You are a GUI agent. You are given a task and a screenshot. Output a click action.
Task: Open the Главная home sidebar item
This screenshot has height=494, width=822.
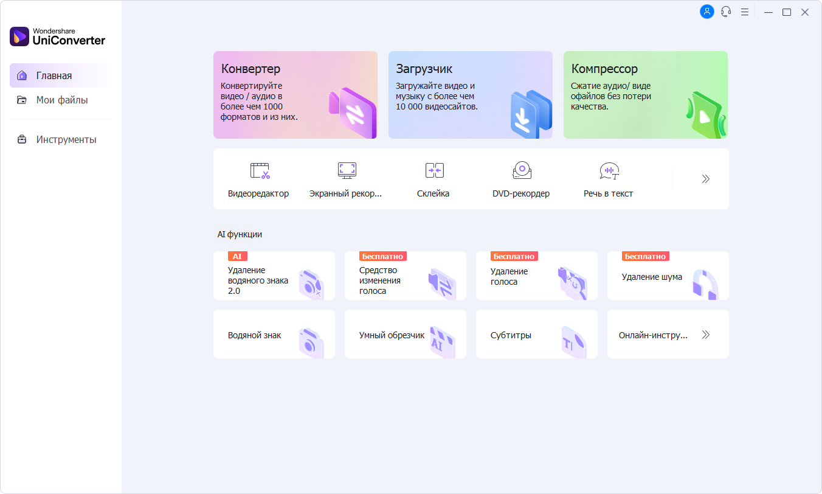point(61,75)
